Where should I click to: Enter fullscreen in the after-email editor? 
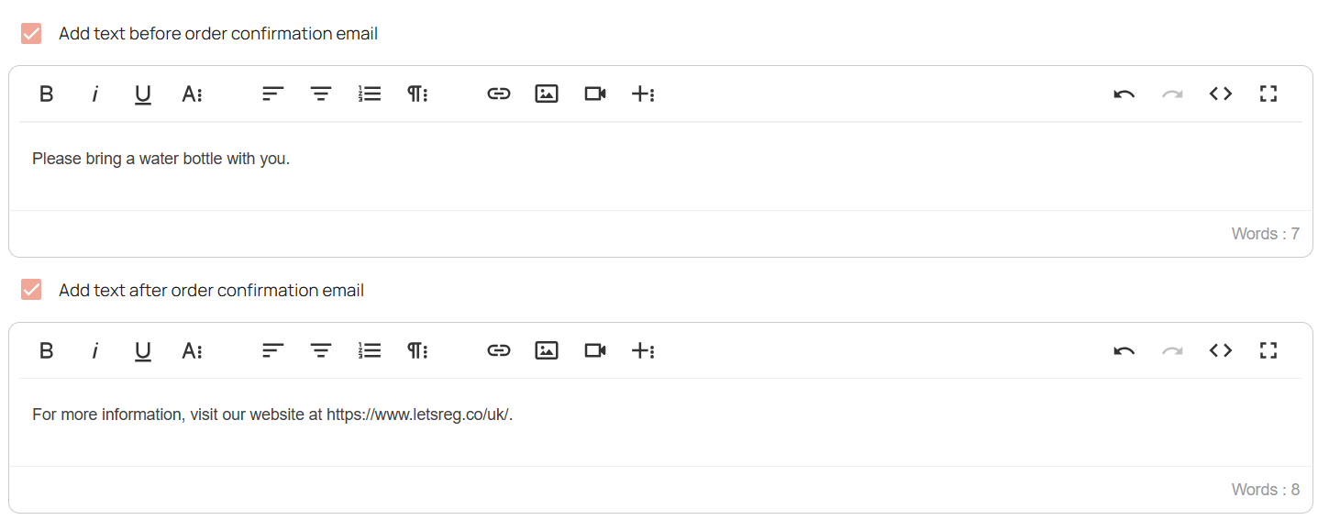1268,350
